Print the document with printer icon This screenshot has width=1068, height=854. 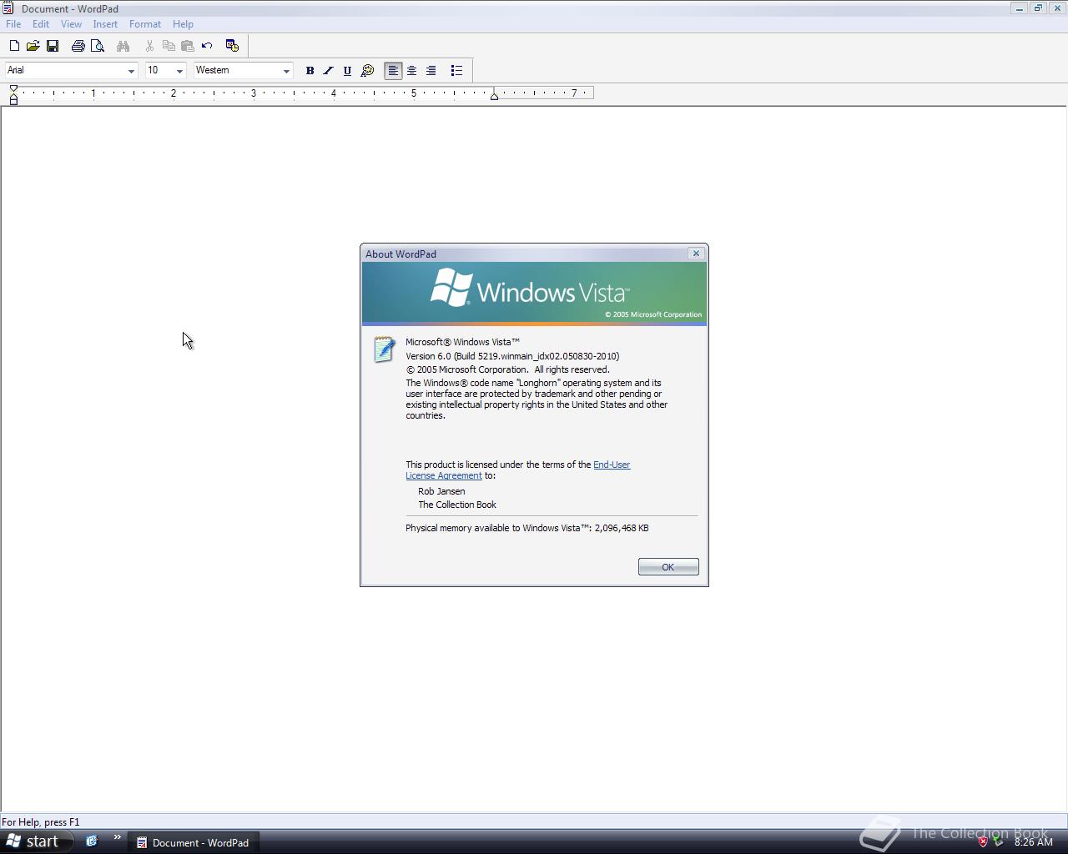pos(78,46)
